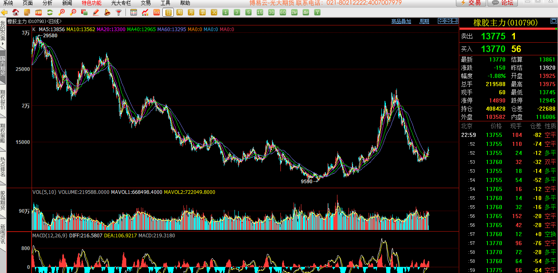Click the green Y period icon
The width and height of the screenshot is (558, 273).
pyautogui.click(x=317, y=12)
